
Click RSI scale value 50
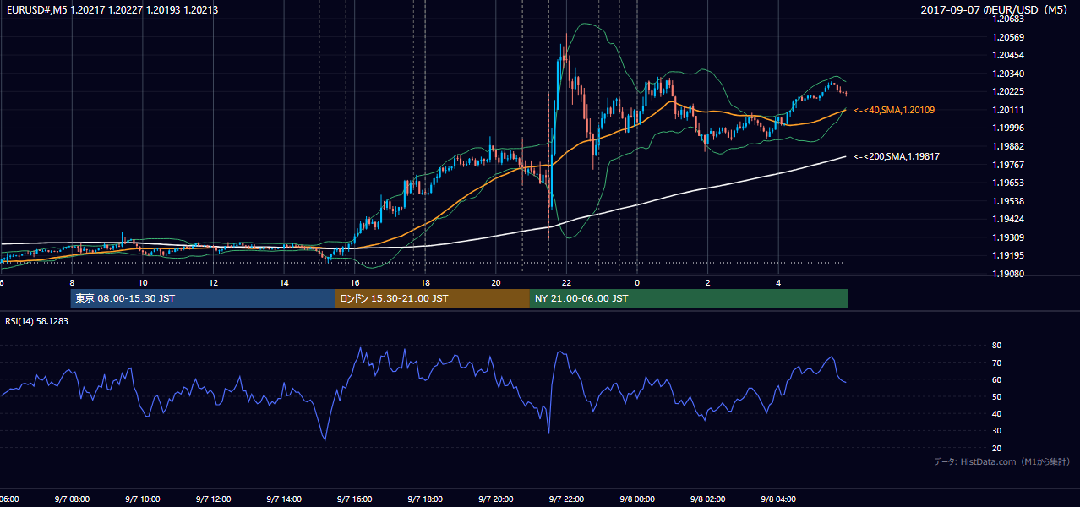point(997,396)
